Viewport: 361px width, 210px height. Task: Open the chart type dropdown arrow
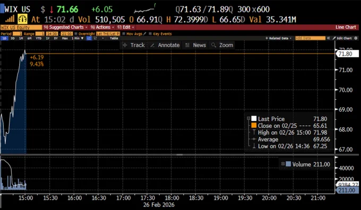102,38
